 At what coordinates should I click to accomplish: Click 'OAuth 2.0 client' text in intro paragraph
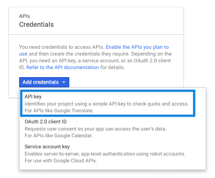tap(153, 61)
